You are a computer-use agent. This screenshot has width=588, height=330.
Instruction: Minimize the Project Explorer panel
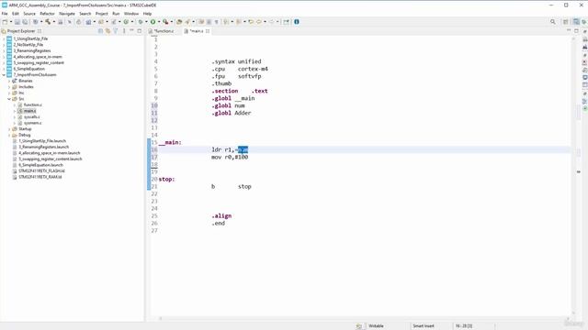click(132, 31)
